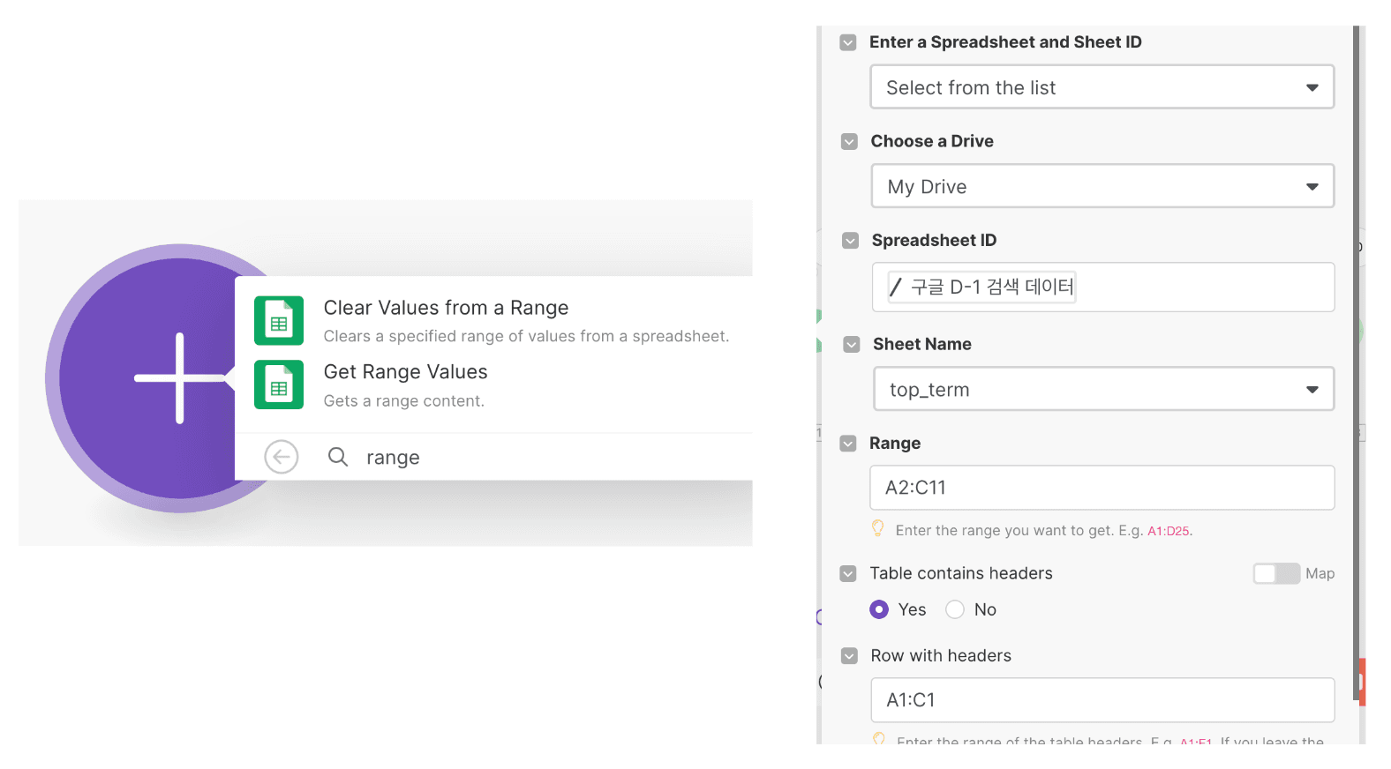
Task: Open the top_term Sheet Name dropdown
Action: click(1103, 389)
